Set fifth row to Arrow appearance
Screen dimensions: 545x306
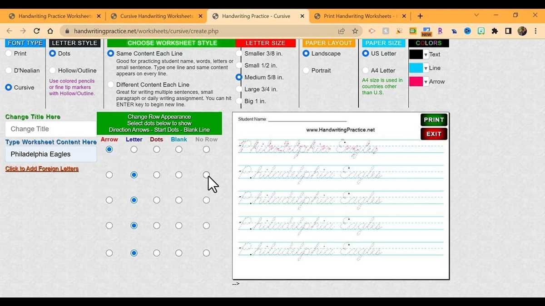click(x=109, y=253)
